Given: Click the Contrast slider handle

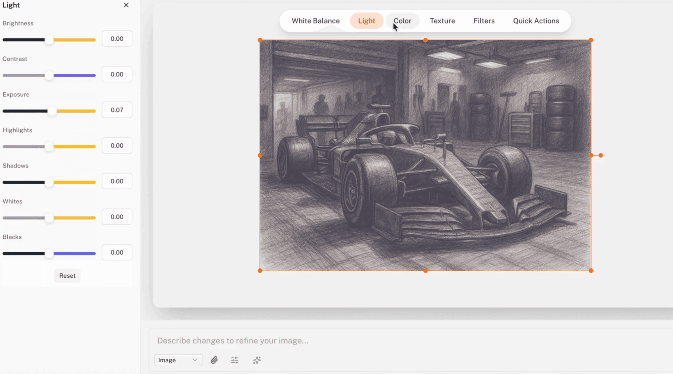Looking at the screenshot, I should coord(49,75).
